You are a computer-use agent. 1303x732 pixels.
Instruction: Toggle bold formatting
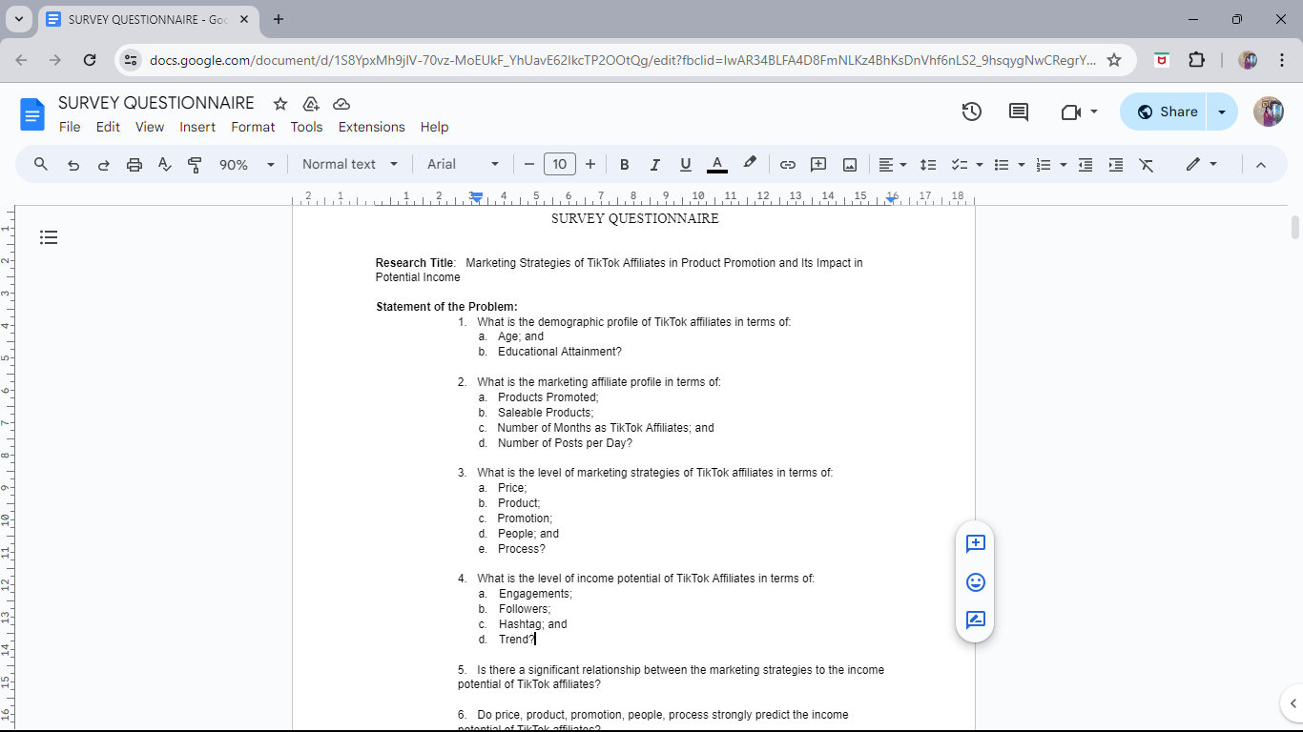click(624, 165)
